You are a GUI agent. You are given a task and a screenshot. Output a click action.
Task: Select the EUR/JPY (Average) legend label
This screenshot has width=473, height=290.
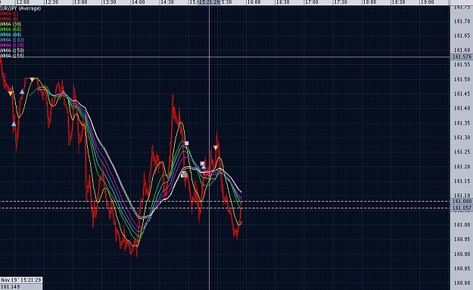tap(20, 8)
